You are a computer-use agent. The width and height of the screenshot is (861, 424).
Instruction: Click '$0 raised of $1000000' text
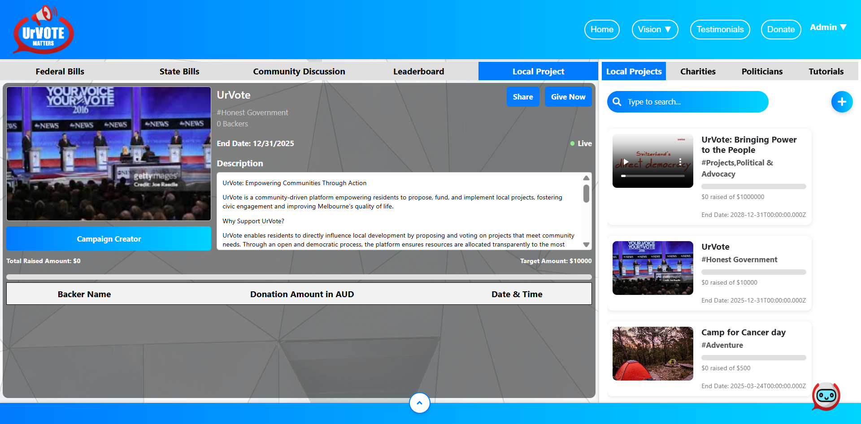[x=733, y=197]
